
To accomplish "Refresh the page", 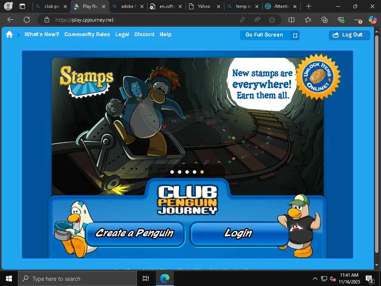I will (x=27, y=20).
